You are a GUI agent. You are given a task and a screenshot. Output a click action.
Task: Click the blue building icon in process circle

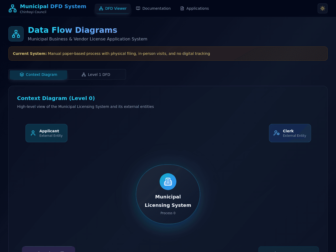tap(168, 182)
